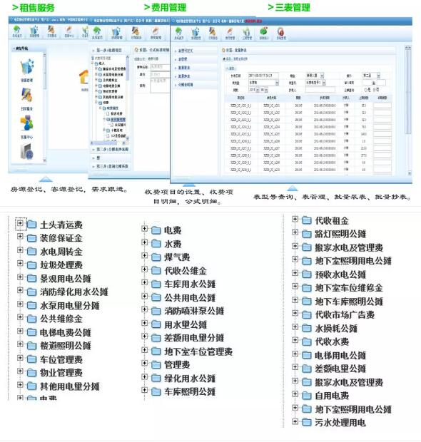Click red alarm icon in 三表管理 window toolbar

tap(280, 31)
